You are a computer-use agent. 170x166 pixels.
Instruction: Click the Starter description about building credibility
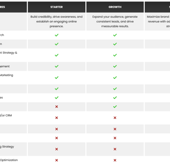pyautogui.click(x=57, y=21)
